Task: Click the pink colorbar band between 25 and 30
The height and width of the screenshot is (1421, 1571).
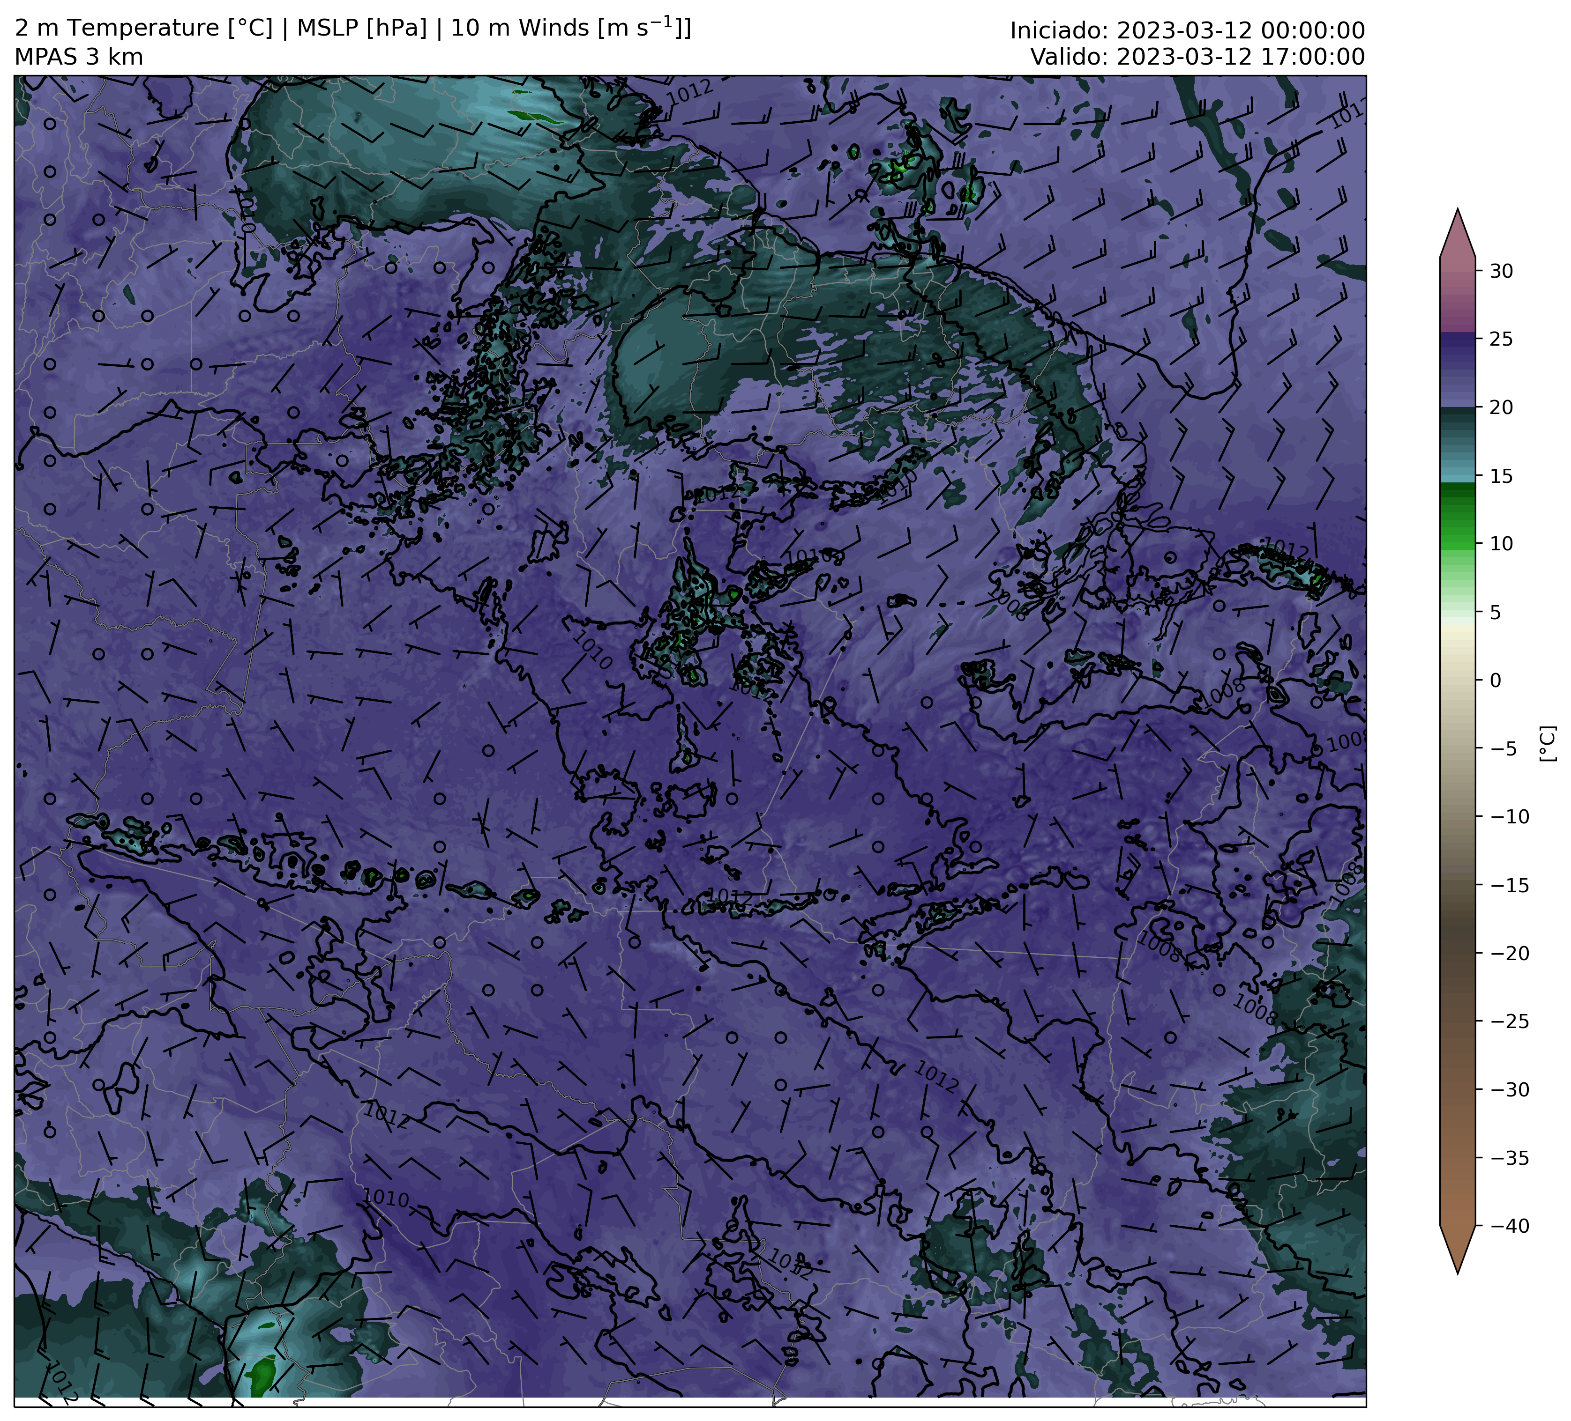Action: pos(1458,296)
